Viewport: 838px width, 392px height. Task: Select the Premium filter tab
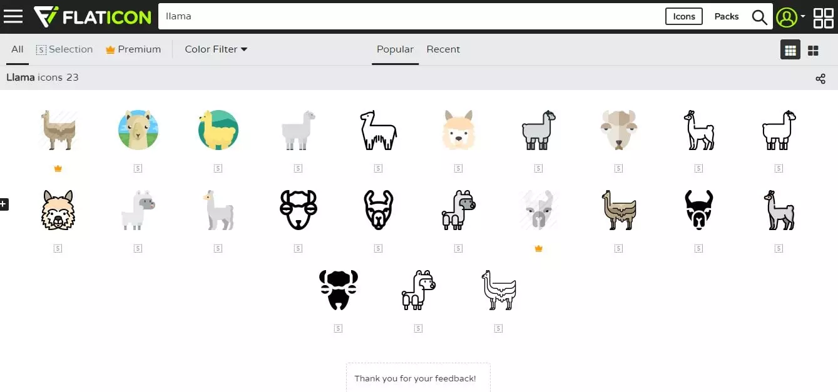133,49
